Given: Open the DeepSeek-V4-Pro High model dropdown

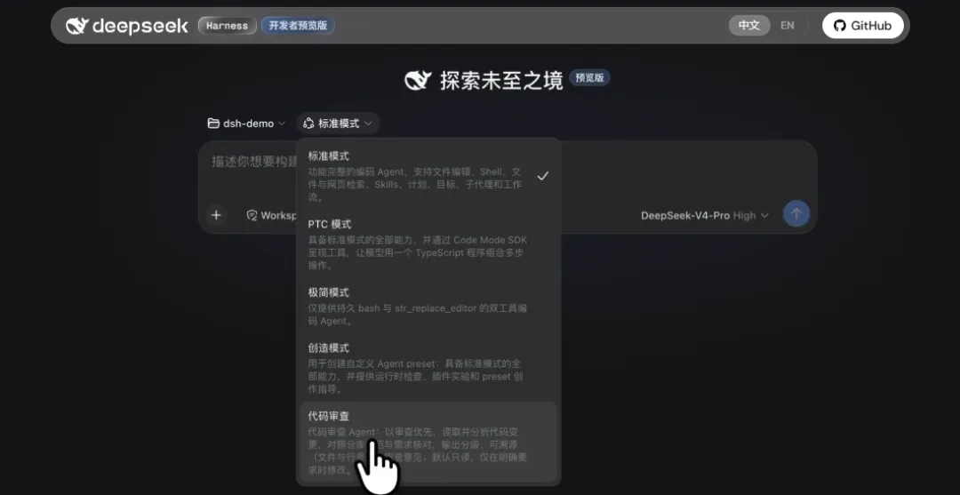Looking at the screenshot, I should pos(704,215).
